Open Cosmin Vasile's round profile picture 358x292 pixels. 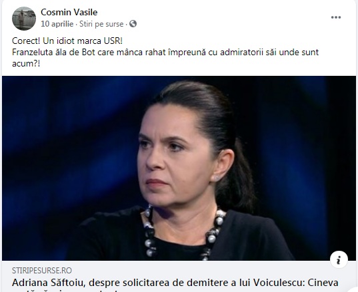pyautogui.click(x=24, y=19)
